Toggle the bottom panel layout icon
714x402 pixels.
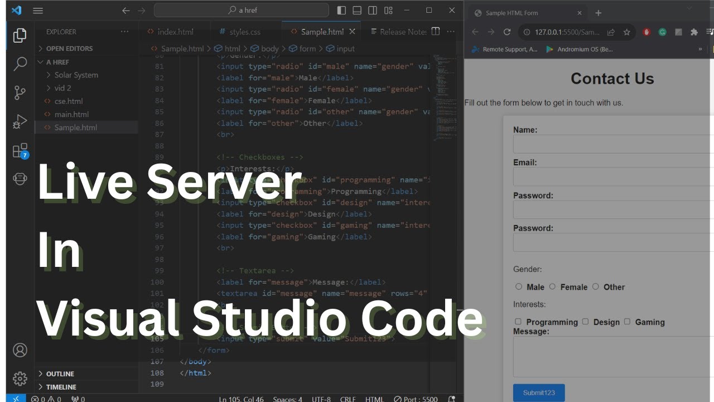pos(357,10)
